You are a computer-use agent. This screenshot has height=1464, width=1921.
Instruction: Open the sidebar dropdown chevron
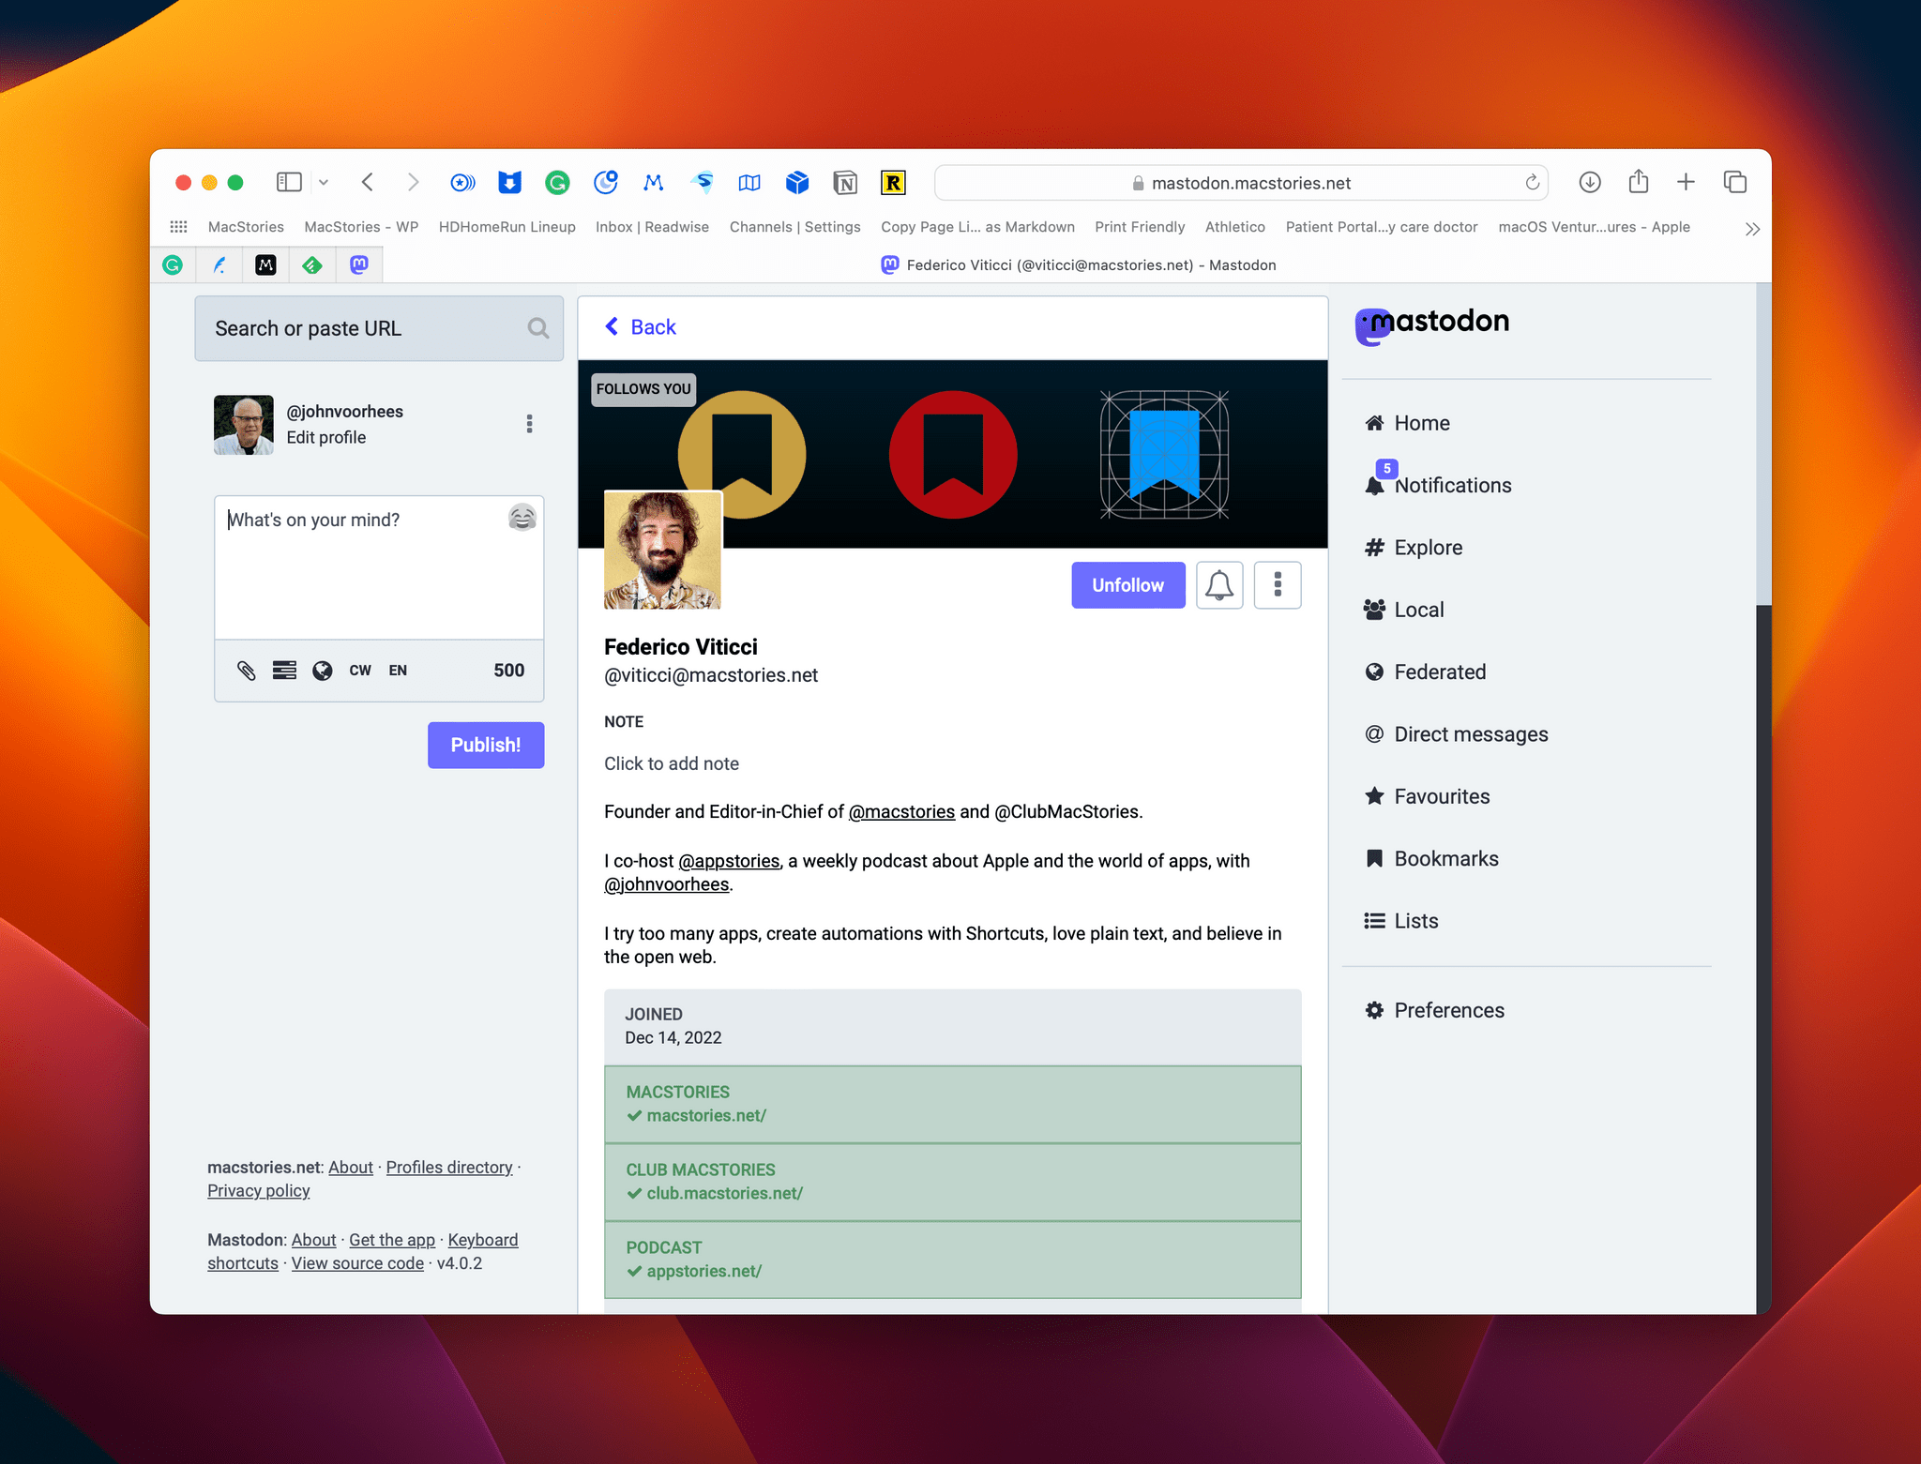324,183
